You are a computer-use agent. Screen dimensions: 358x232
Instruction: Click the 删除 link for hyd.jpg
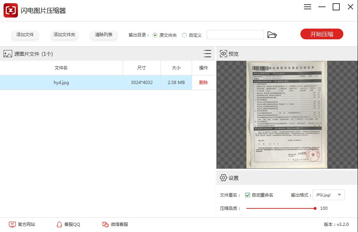tap(203, 82)
